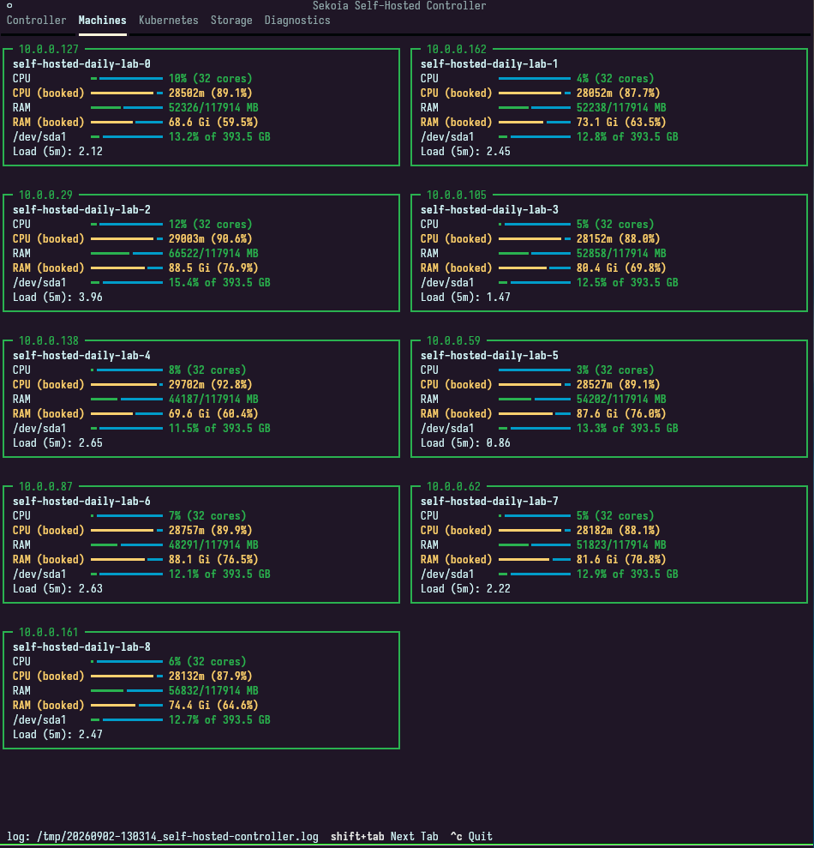Click lab-8 disk value 12.7% of 393.5 GB
The image size is (814, 848).
pos(219,720)
